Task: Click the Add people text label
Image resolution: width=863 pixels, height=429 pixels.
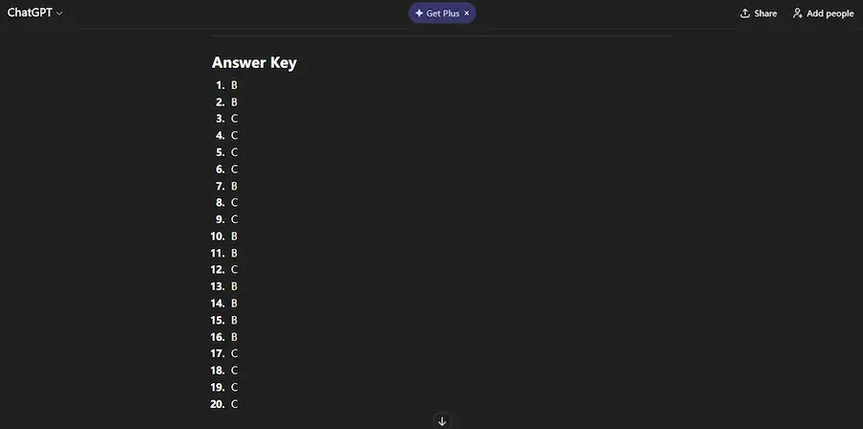Action: click(830, 13)
